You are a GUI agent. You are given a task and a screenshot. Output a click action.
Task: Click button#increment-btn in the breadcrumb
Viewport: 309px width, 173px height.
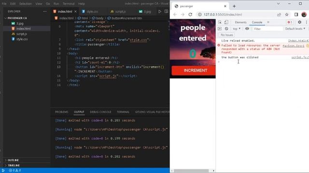point(126,18)
